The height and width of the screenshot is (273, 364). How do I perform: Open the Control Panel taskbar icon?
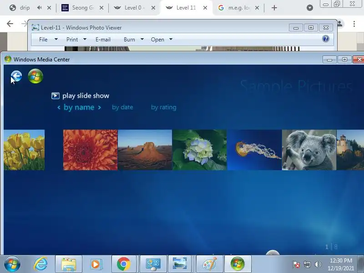[x=153, y=264]
